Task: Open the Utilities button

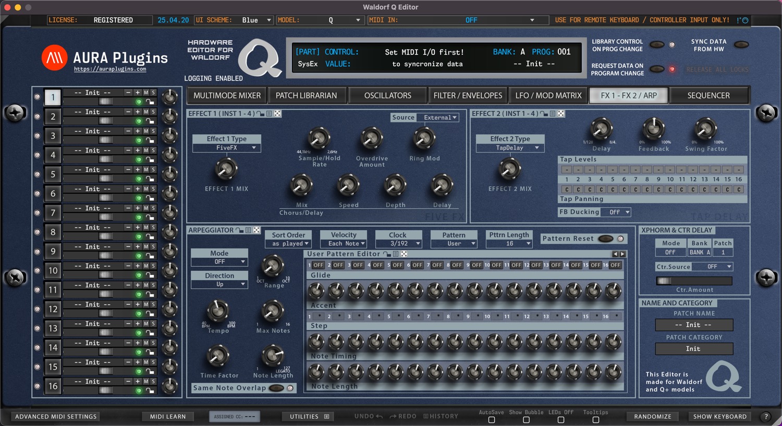Action: (x=309, y=417)
